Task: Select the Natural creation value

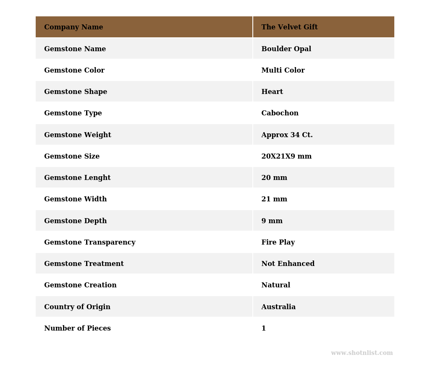Action: [x=275, y=285]
